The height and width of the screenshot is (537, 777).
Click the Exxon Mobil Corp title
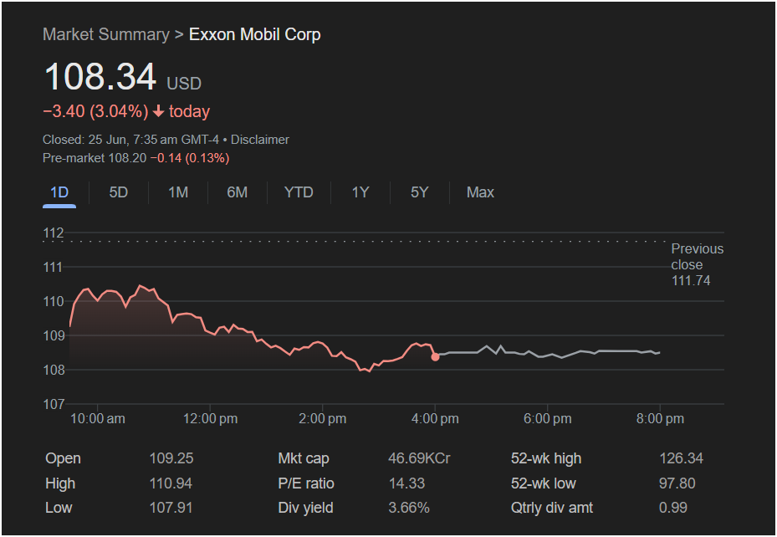click(x=254, y=34)
